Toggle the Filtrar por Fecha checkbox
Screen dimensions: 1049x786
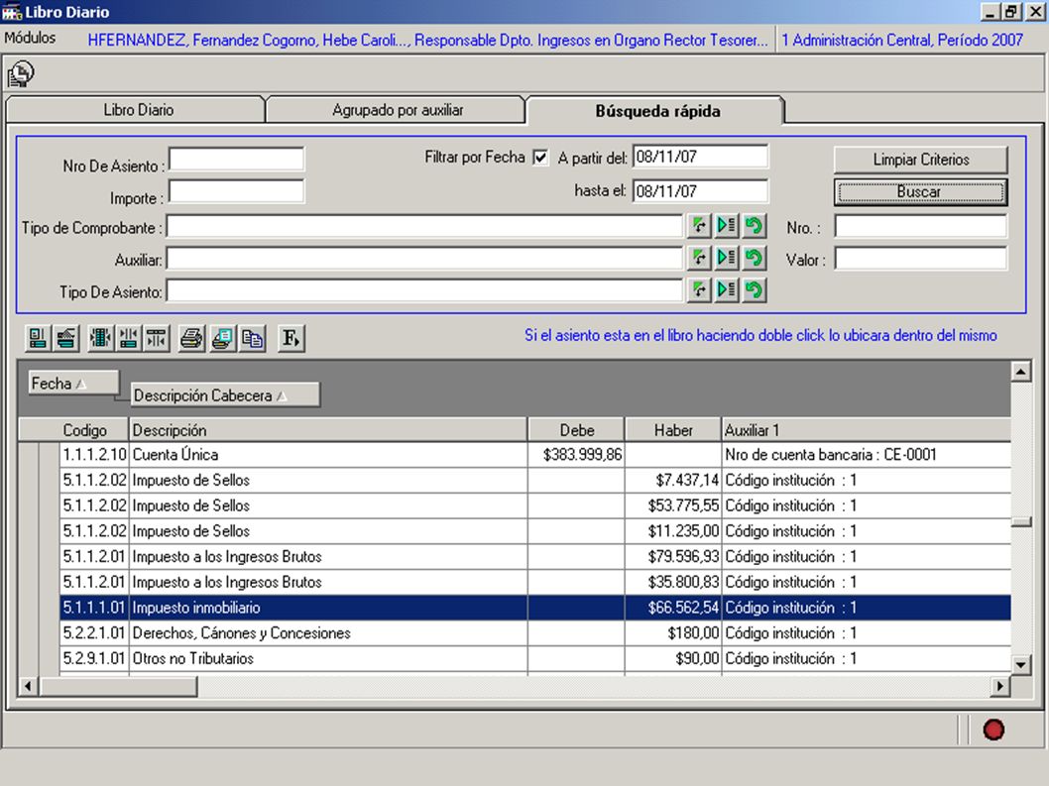[540, 158]
